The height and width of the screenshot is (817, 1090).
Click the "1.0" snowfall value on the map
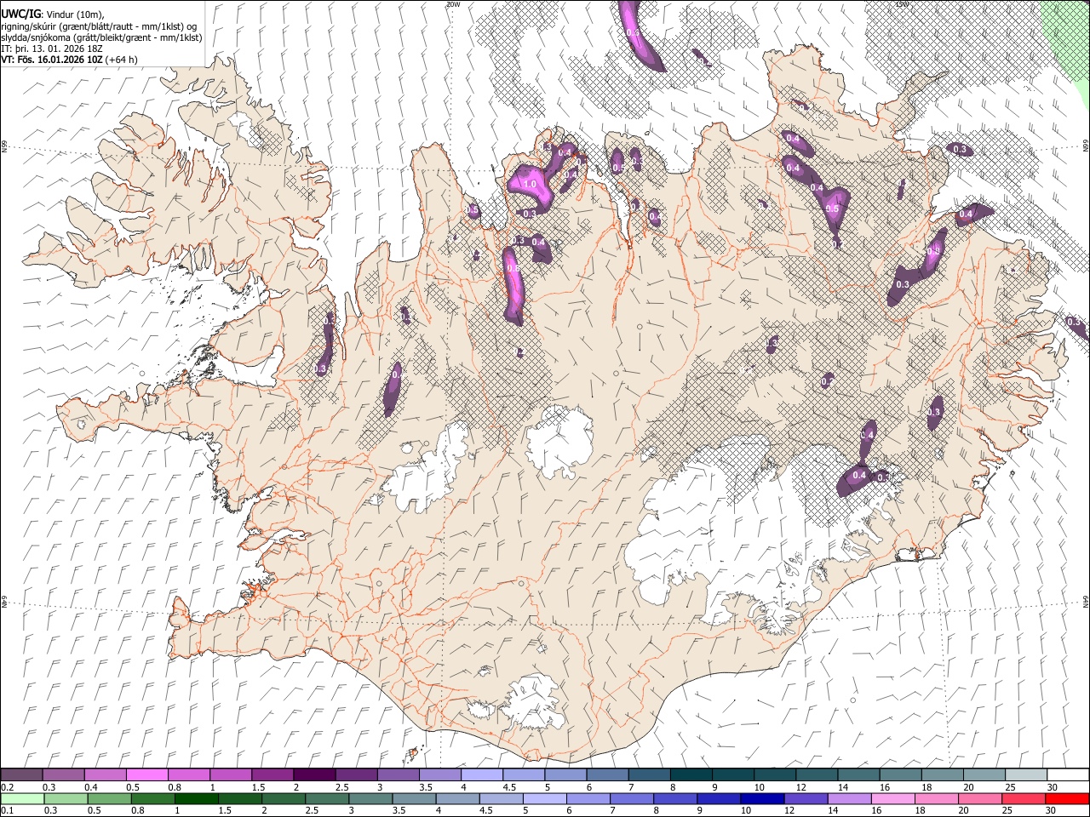click(529, 184)
